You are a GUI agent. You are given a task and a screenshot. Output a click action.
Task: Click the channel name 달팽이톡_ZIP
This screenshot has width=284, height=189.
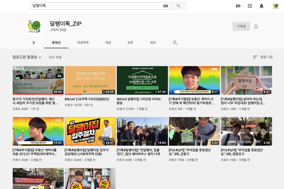click(65, 24)
